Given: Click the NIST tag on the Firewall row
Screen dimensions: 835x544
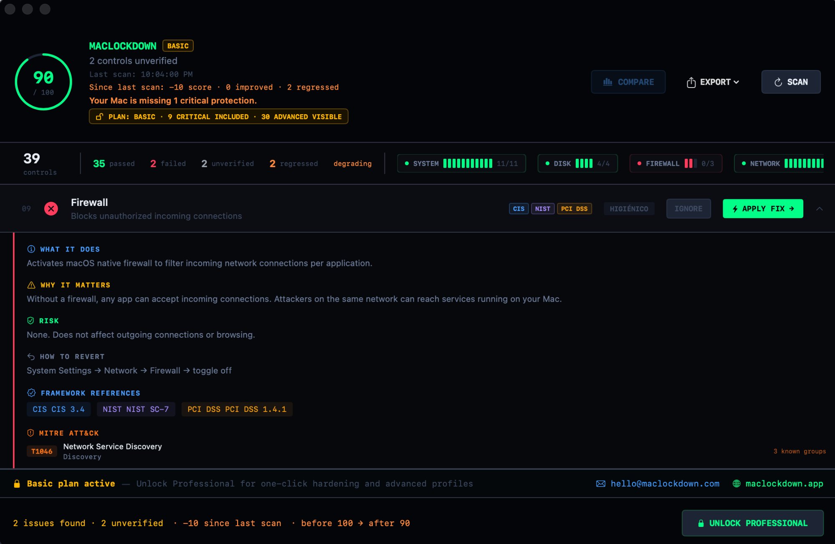Looking at the screenshot, I should (542, 209).
